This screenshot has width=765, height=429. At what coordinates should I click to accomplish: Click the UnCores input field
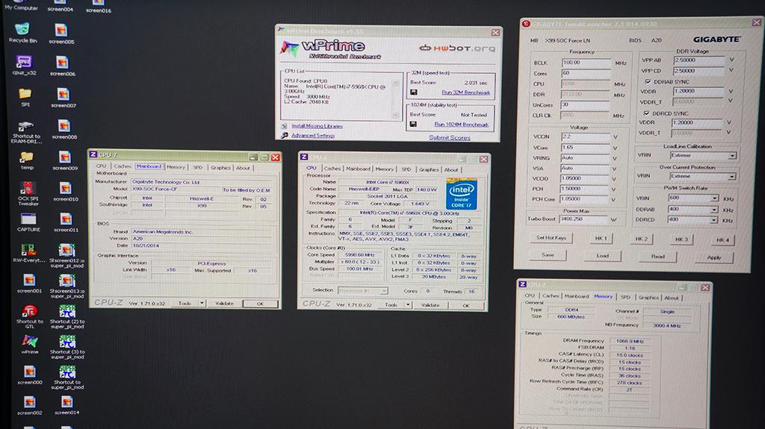point(586,104)
